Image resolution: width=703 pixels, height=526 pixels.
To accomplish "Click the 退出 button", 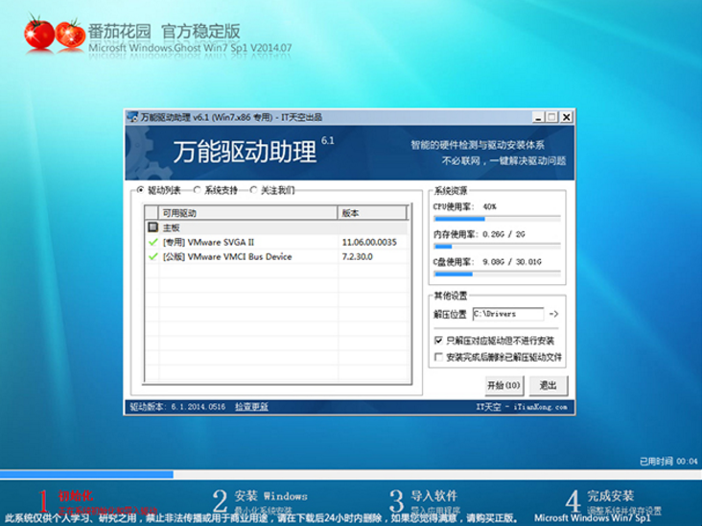I will click(548, 385).
